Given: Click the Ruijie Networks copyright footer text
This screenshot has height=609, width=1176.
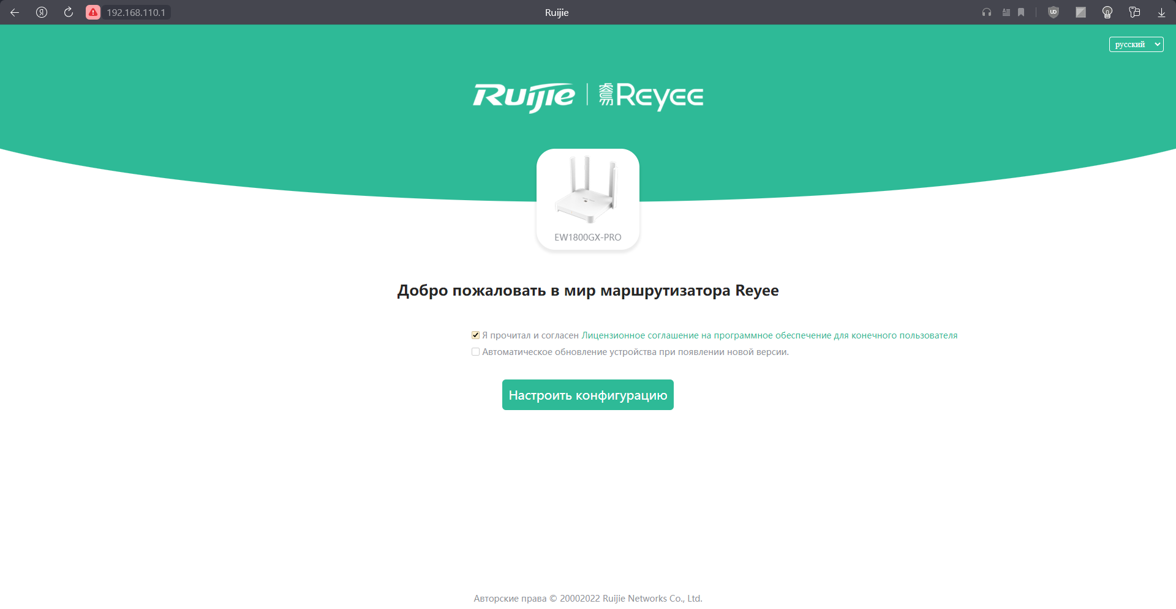Looking at the screenshot, I should (588, 599).
